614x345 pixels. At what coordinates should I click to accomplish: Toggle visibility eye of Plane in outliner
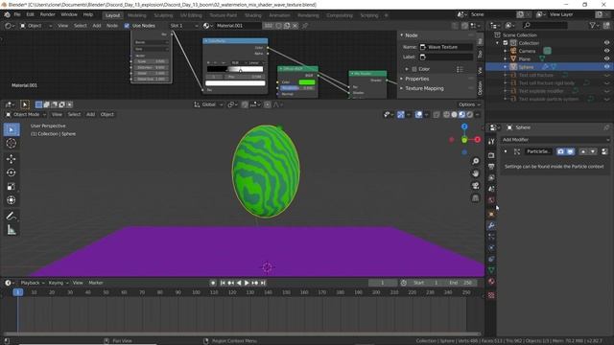(606, 59)
